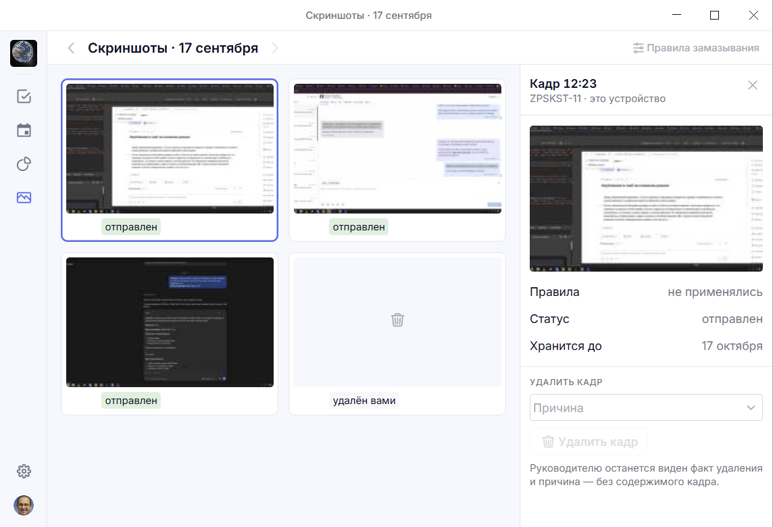The height and width of the screenshot is (527, 773).
Task: Open settings gear in sidebar
Action: click(24, 472)
